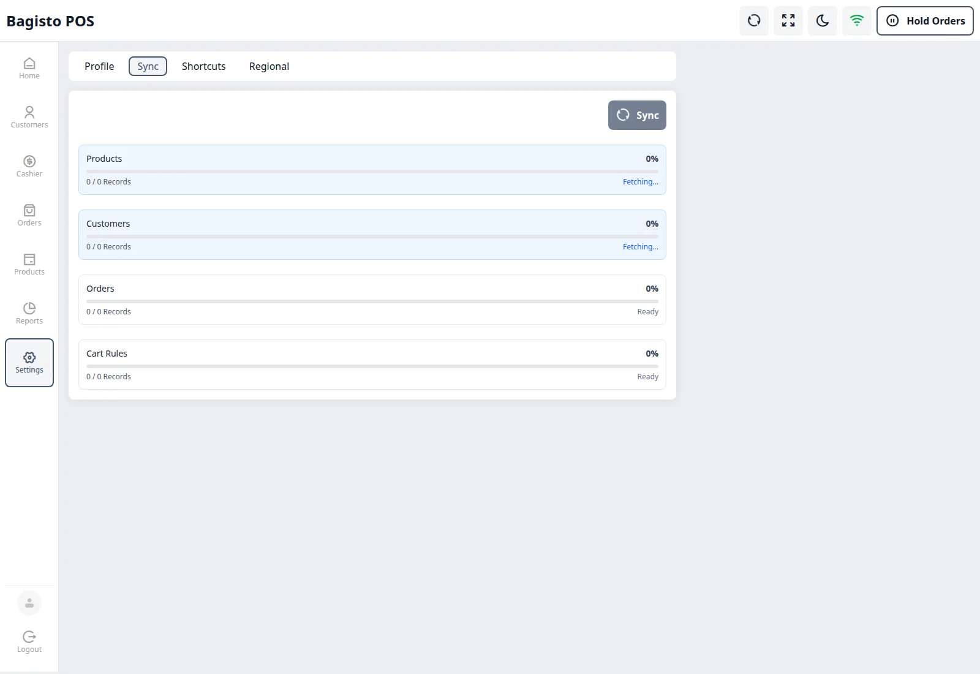
Task: Click the green Wi-Fi status icon
Action: (857, 21)
